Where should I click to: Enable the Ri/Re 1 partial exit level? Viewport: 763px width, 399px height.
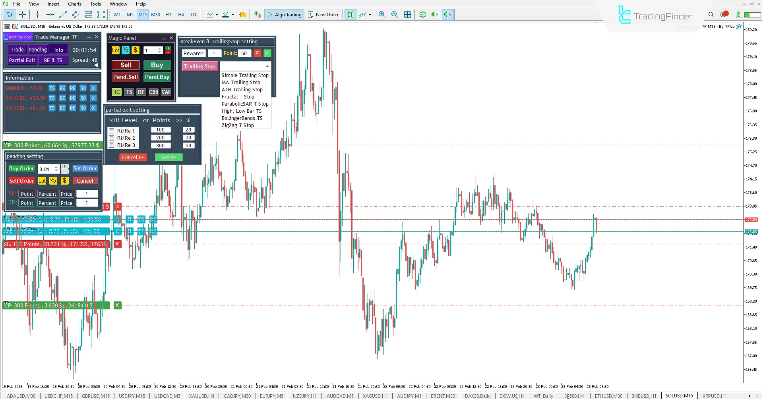[112, 130]
